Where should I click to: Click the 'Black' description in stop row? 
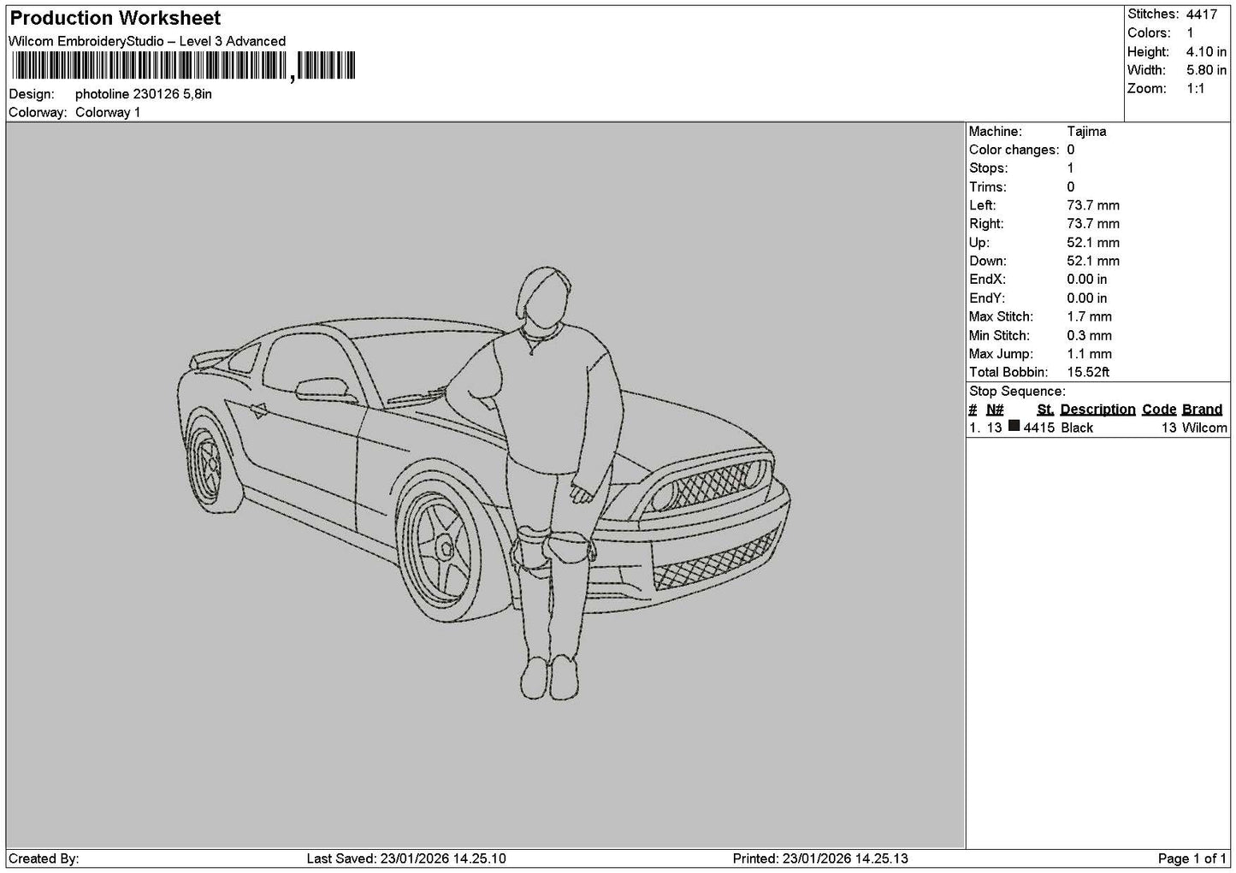coord(1077,428)
